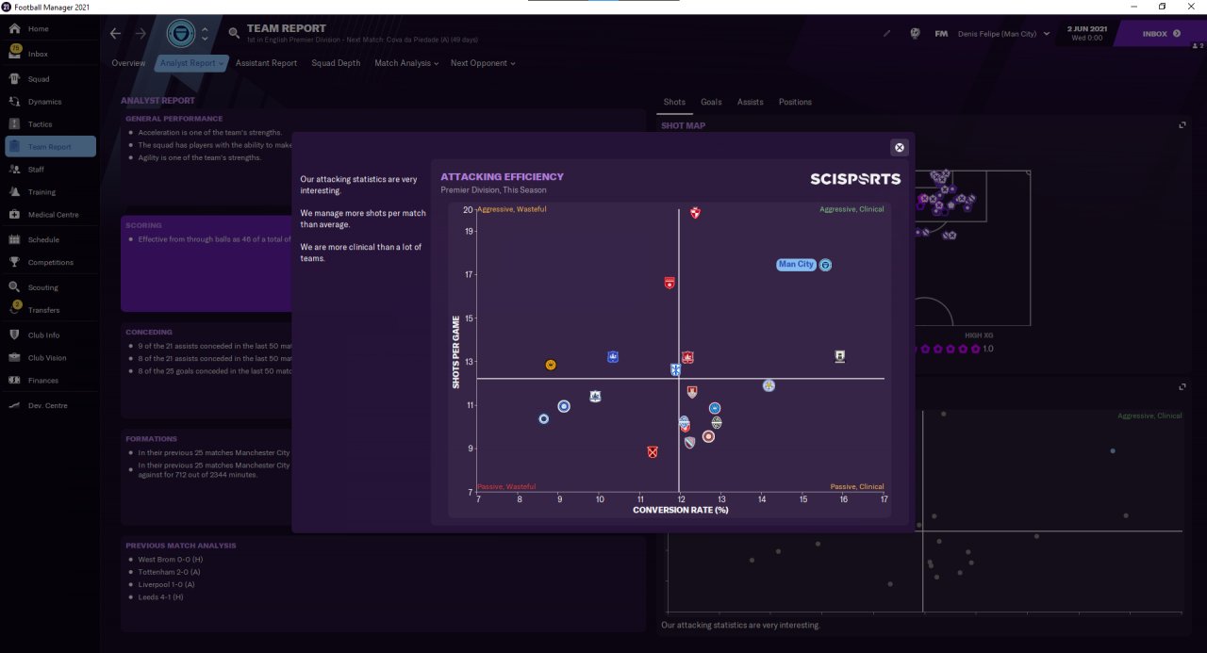Open the Transfers screen
The width and height of the screenshot is (1207, 653).
click(43, 310)
